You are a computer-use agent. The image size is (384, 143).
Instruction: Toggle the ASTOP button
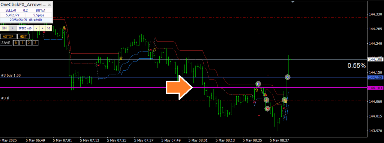click(x=8, y=37)
